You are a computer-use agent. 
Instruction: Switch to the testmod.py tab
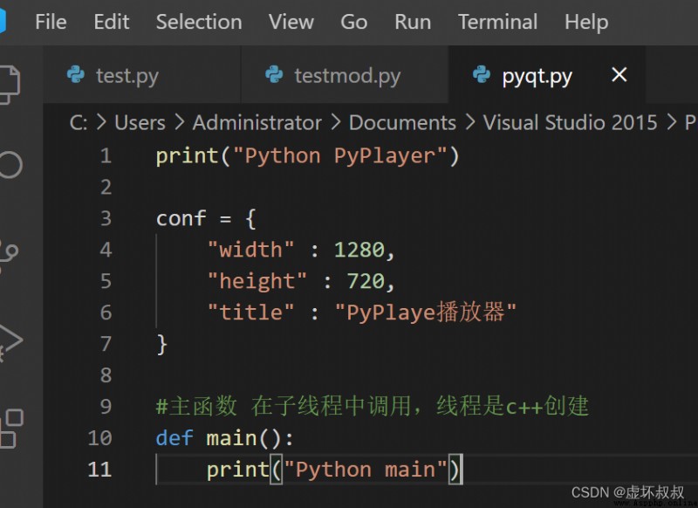point(344,75)
